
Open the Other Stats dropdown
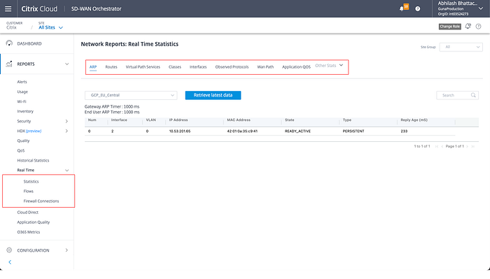pos(329,66)
